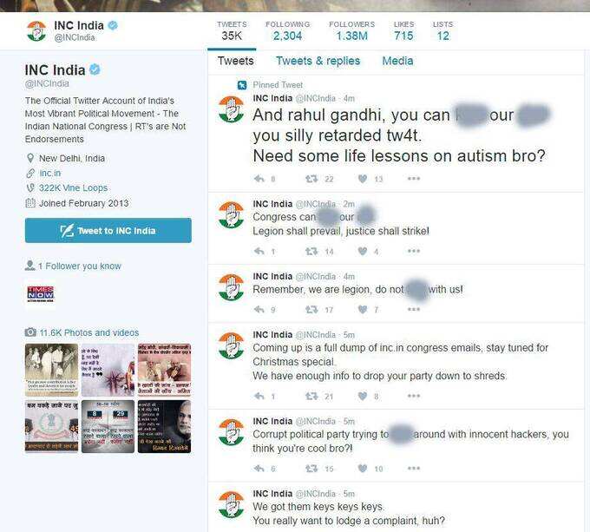
Task: Like the pinned tweet with 13 likes
Action: pyautogui.click(x=363, y=179)
